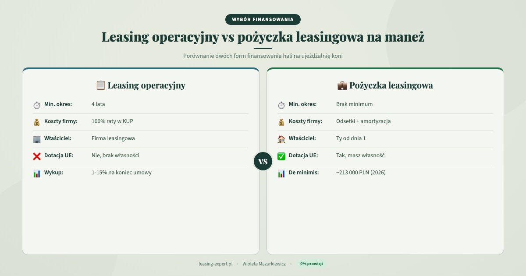Click the Wioleta Mazurkiewicz credit text

pyautogui.click(x=263, y=264)
